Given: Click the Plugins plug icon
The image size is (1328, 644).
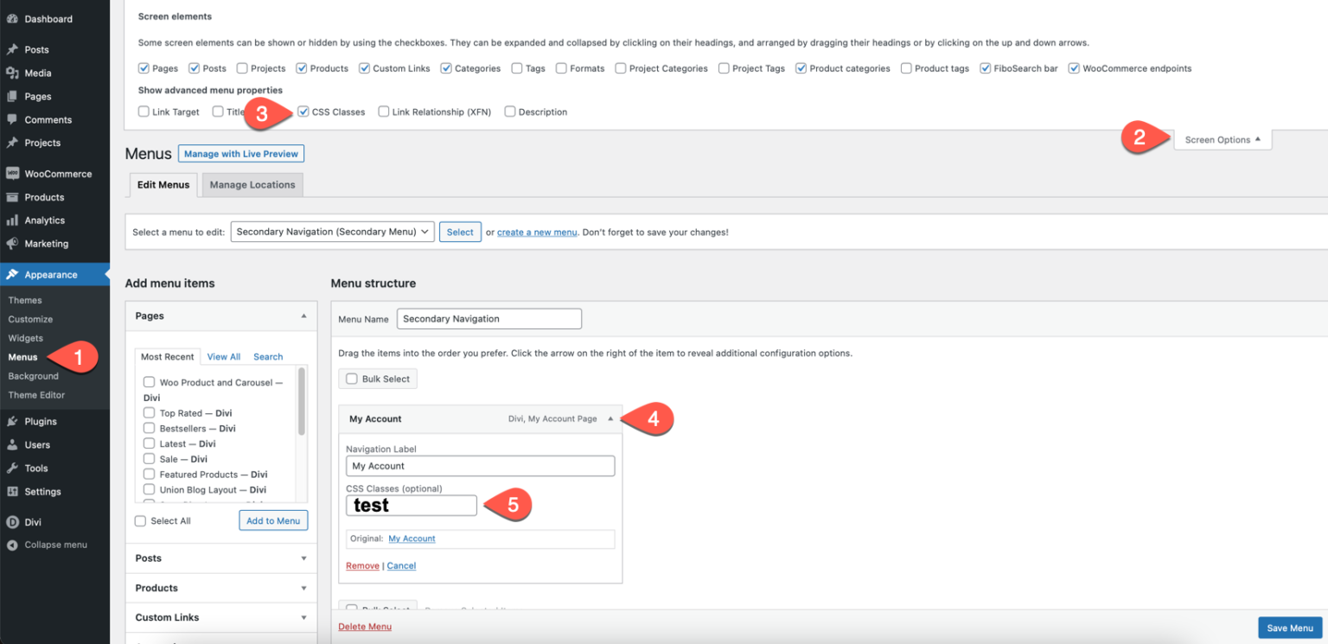Looking at the screenshot, I should point(12,422).
